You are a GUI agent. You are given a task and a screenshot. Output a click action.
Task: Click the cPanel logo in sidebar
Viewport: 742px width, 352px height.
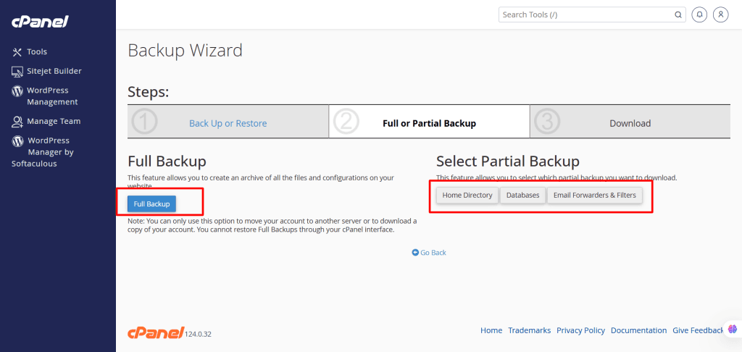[41, 22]
